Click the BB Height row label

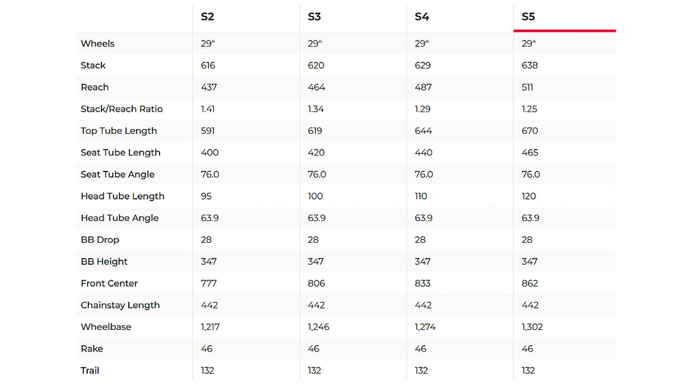104,261
